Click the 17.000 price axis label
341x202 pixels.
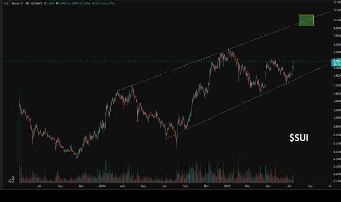[337, 2]
